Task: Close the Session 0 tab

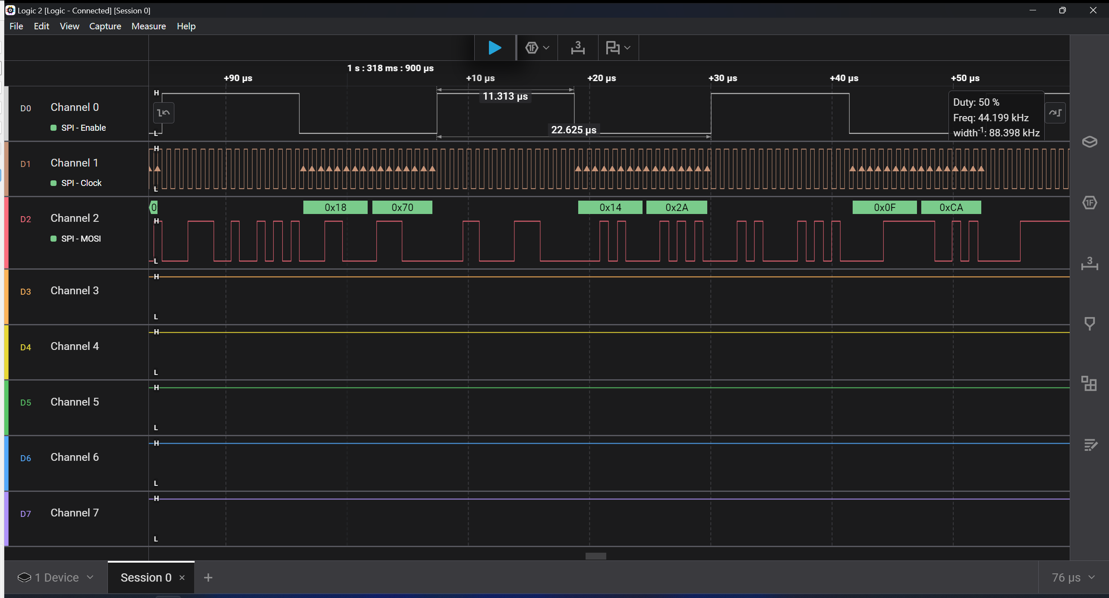Action: pos(182,578)
